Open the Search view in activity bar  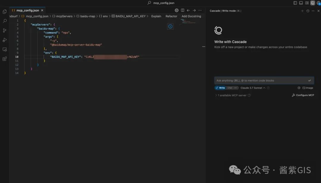[4, 21]
